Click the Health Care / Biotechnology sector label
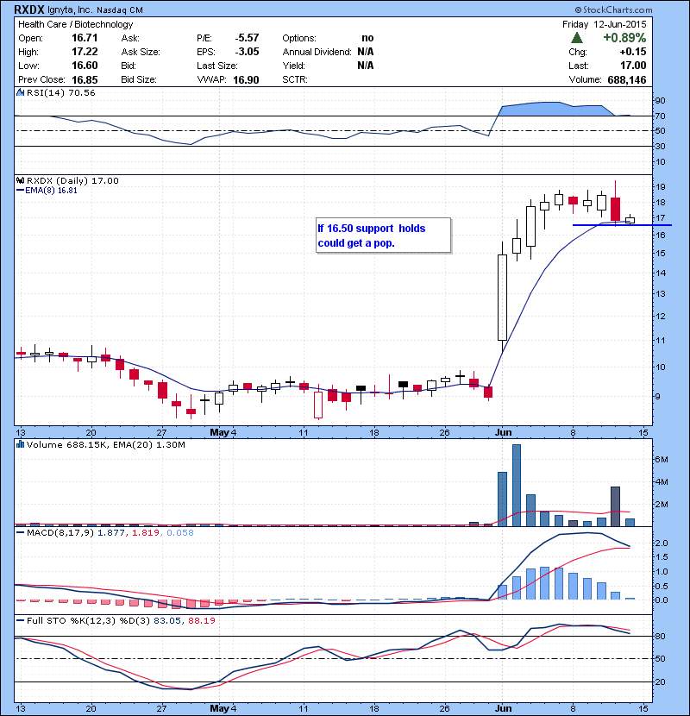This screenshot has width=690, height=716. point(75,24)
